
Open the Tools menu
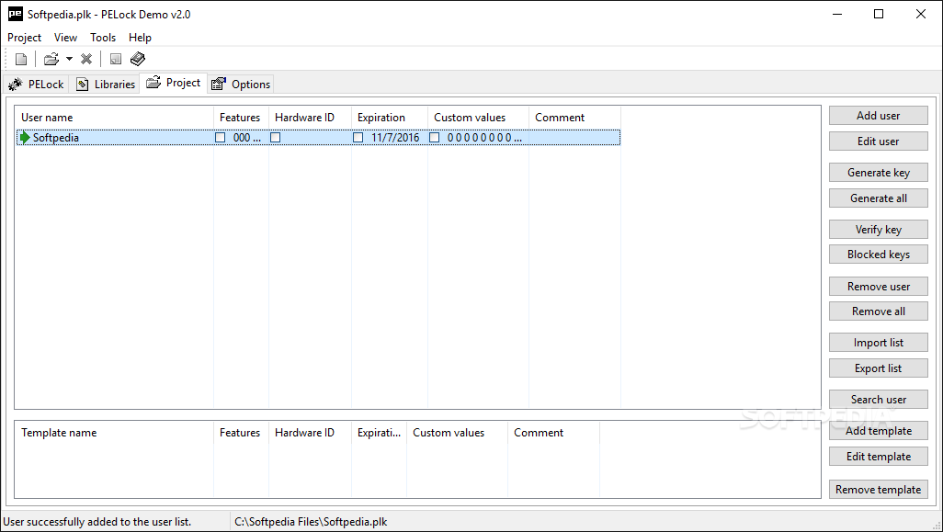[x=103, y=38]
